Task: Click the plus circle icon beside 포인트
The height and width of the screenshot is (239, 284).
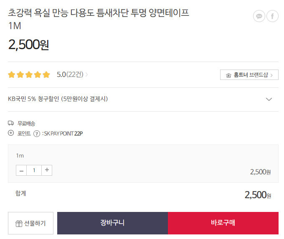Action: [11, 133]
